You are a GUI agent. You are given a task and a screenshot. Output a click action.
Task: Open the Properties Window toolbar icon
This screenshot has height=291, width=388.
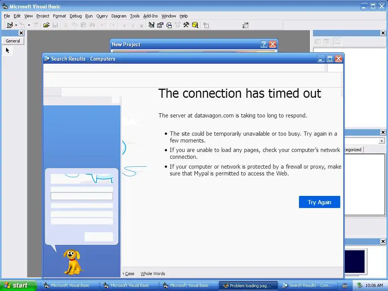[x=160, y=25]
